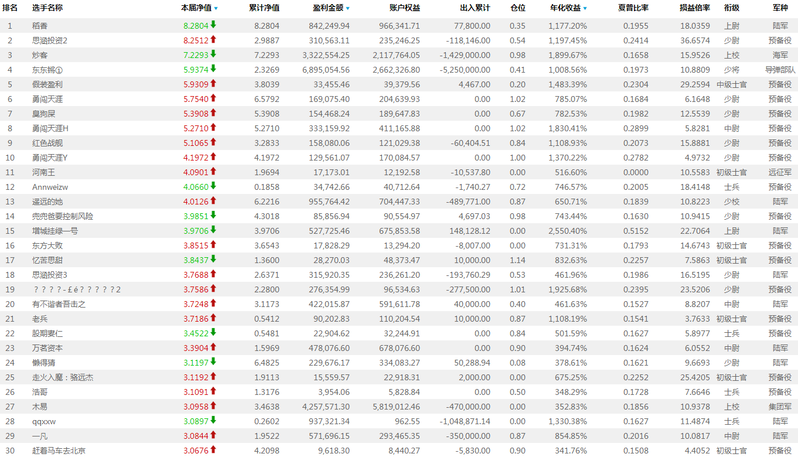798x457 pixels.
Task: Click the green down arrow in Annweizw row
Action: [213, 186]
